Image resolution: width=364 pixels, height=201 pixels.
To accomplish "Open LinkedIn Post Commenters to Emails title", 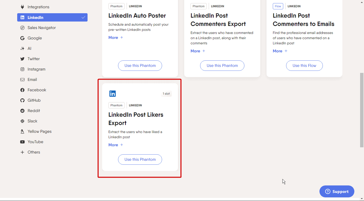I will 304,20.
